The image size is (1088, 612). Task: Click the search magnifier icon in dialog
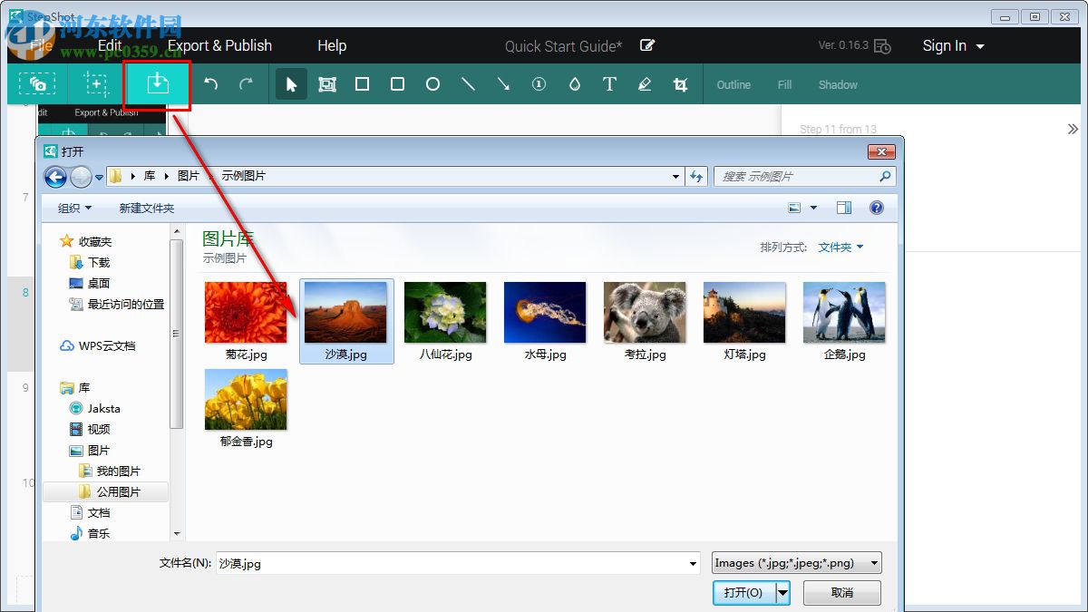[886, 177]
